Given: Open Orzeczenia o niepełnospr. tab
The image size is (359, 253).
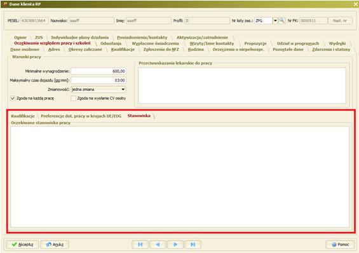Looking at the screenshot, I should pyautogui.click(x=238, y=49).
